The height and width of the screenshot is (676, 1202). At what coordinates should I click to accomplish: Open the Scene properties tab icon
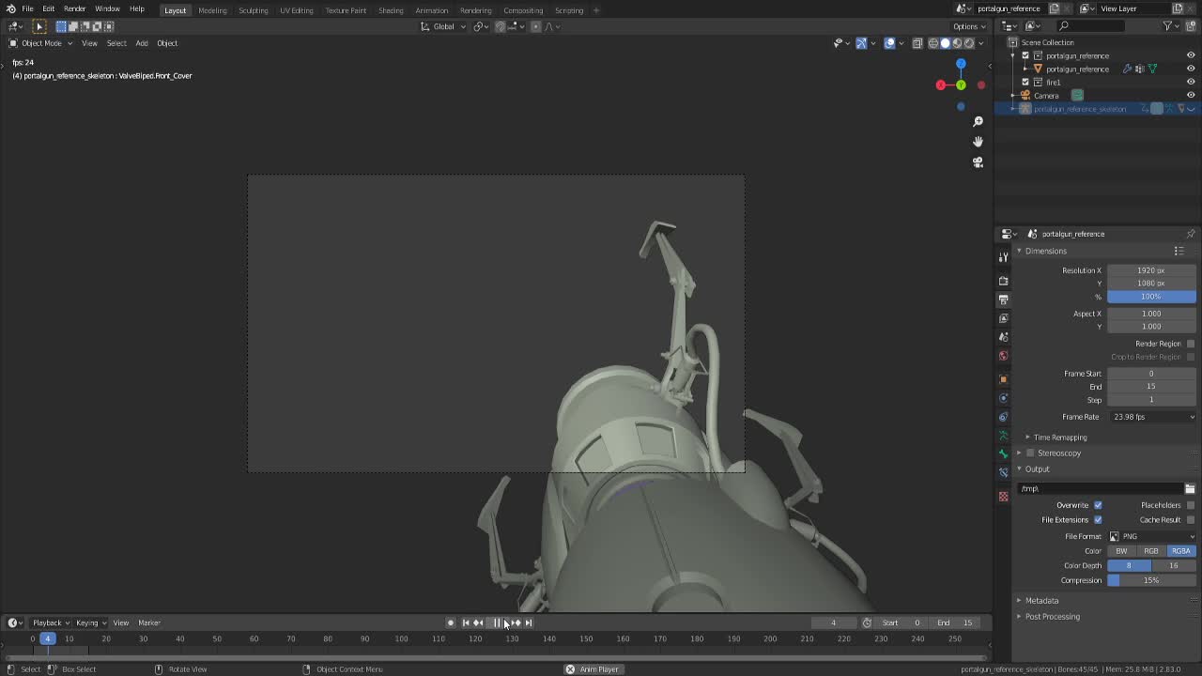pyautogui.click(x=1003, y=337)
